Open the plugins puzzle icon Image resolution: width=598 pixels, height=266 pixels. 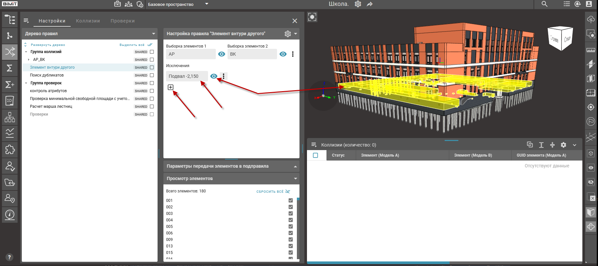click(x=10, y=149)
